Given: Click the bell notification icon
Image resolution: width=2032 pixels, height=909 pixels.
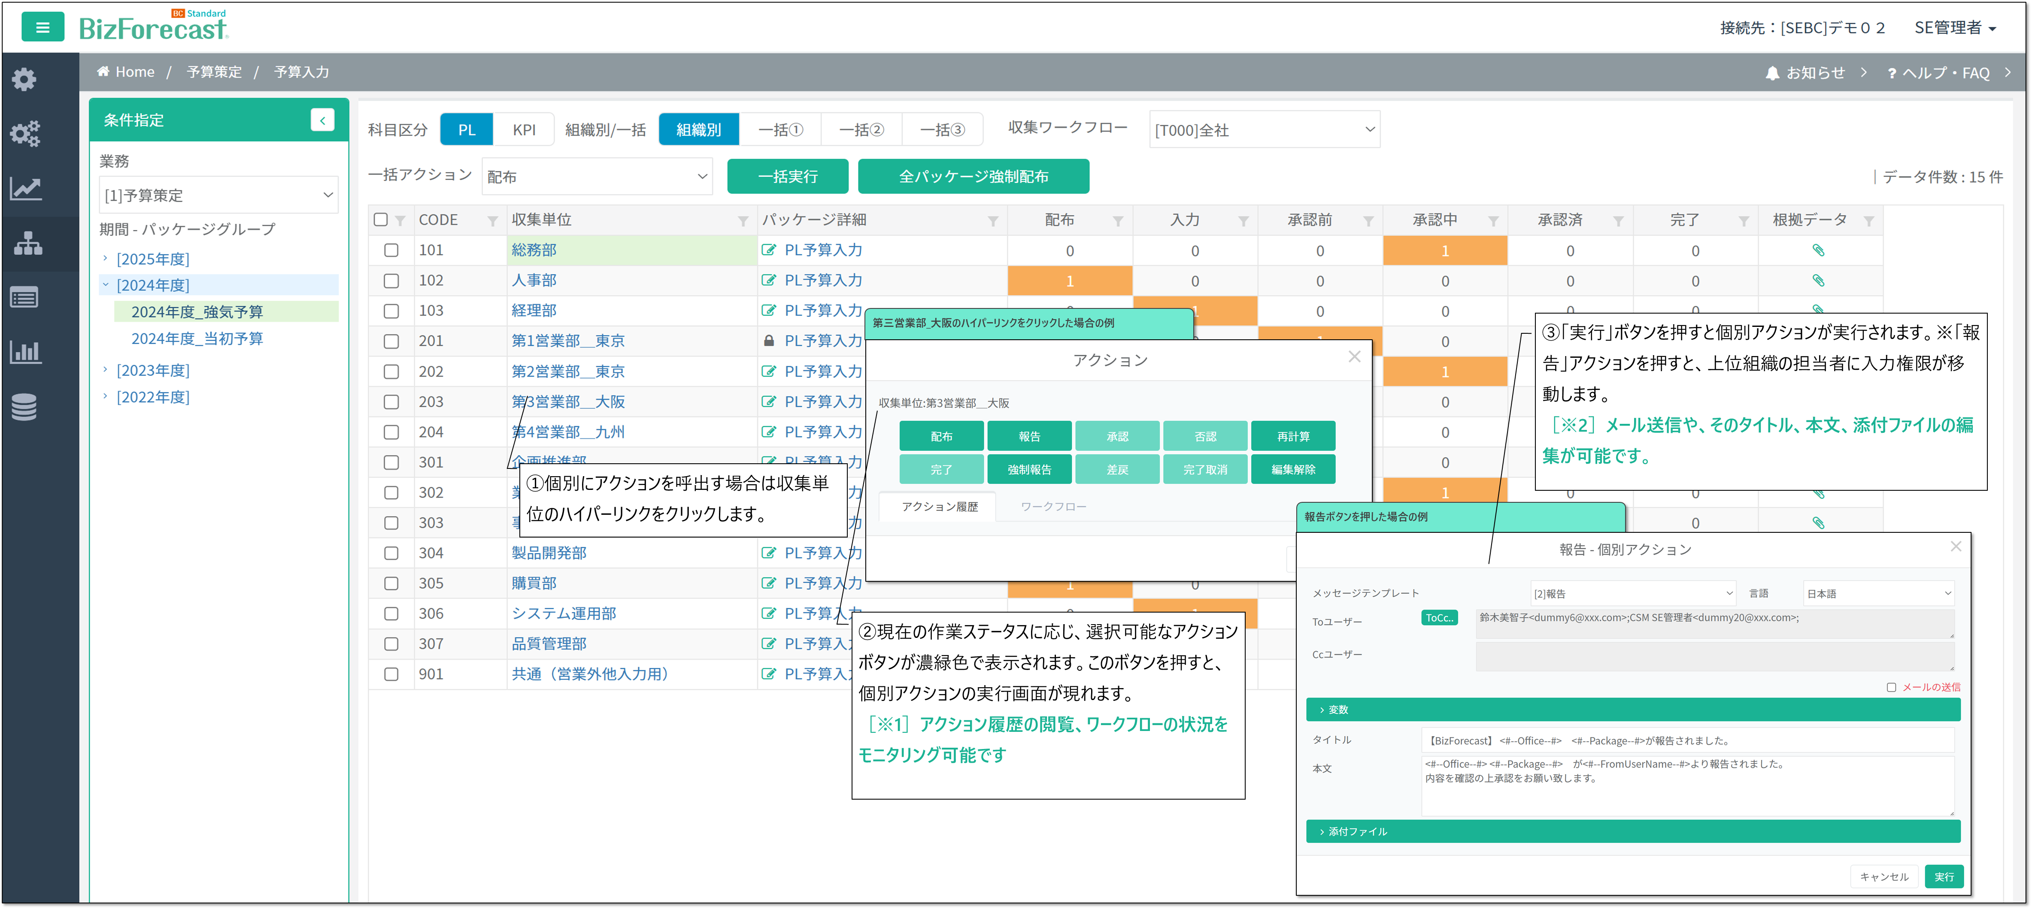Looking at the screenshot, I should point(1772,73).
